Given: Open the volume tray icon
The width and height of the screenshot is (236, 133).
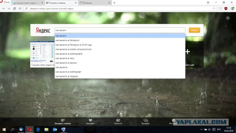Looking at the screenshot, I should [209, 130].
